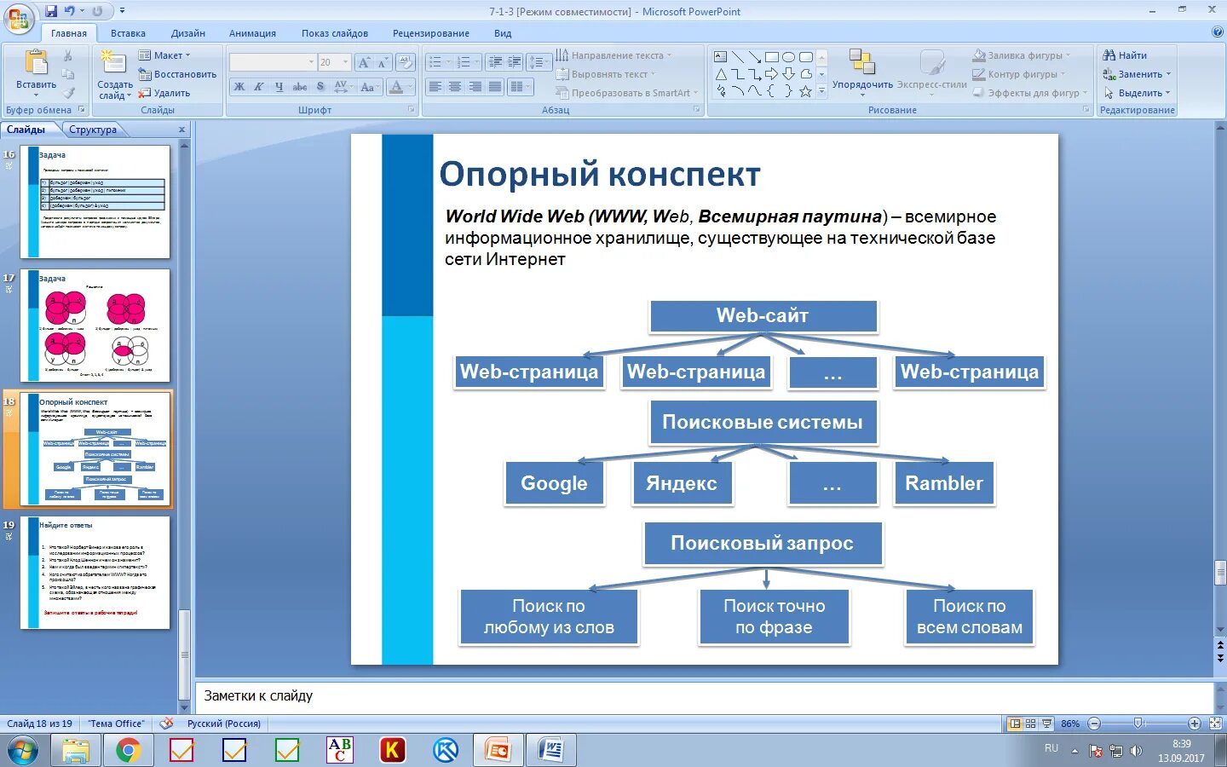Open the numbering list dropdown
Screen dimensions: 1227x767
tap(477, 62)
